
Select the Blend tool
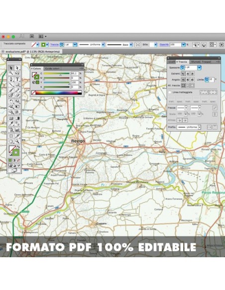pyautogui.click(x=17, y=124)
